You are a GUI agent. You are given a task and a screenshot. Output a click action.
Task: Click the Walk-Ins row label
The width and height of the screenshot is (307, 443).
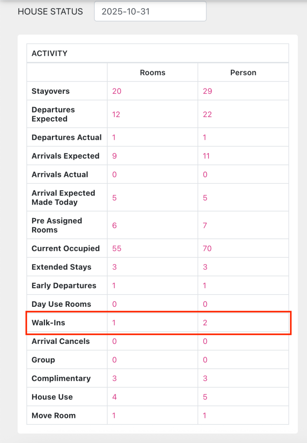coord(48,323)
